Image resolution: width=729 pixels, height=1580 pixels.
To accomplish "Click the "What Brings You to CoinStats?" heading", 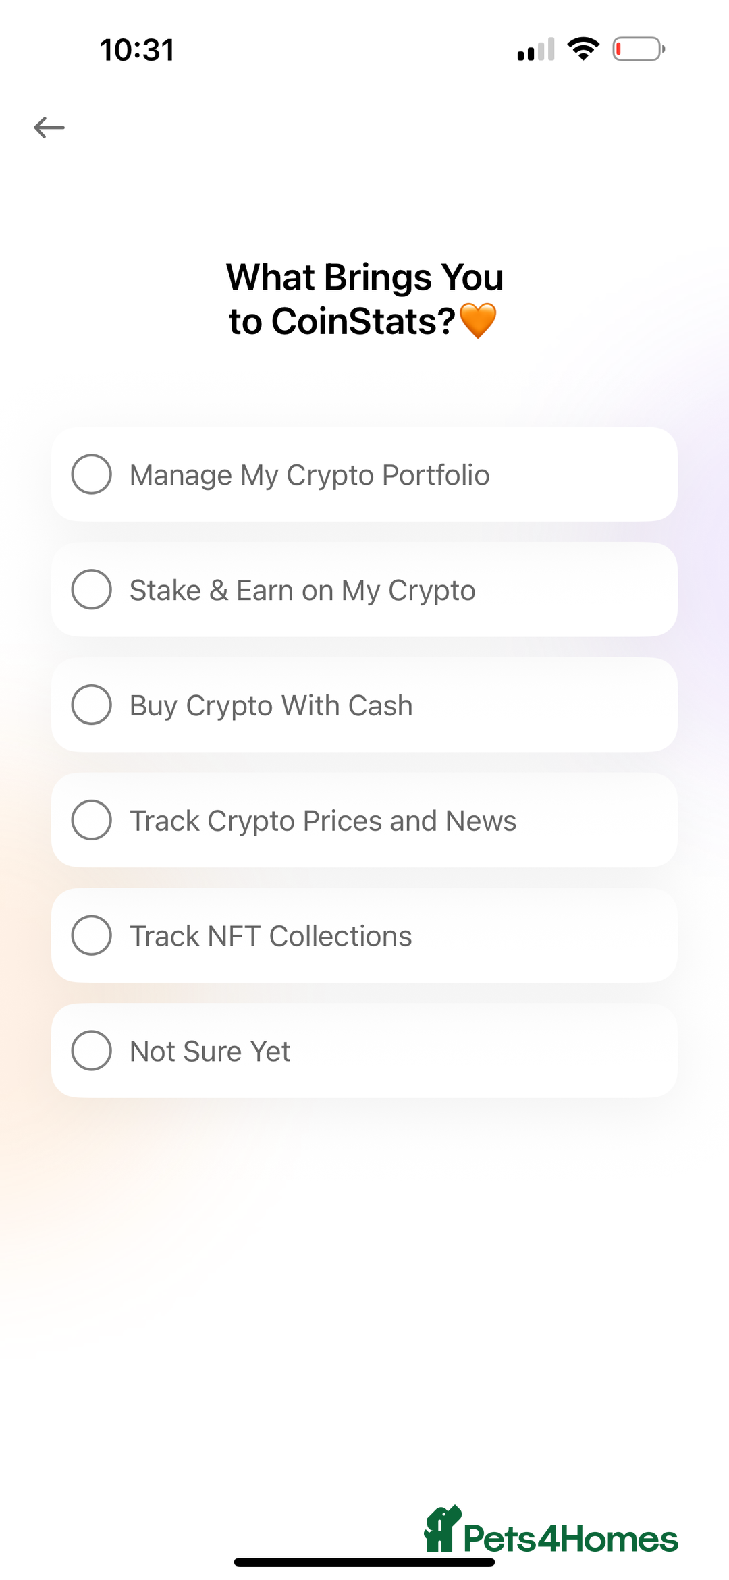I will [364, 299].
